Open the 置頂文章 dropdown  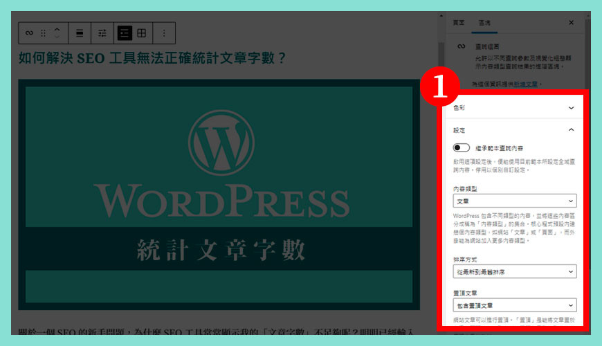(515, 306)
